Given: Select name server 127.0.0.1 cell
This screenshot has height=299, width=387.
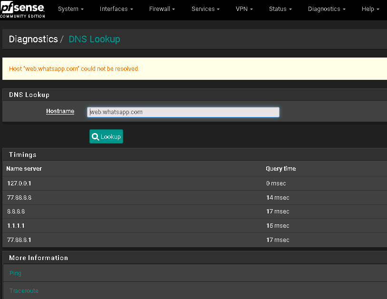Looking at the screenshot, I should [x=19, y=183].
